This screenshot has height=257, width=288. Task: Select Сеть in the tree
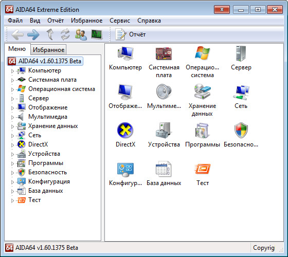coord(35,135)
